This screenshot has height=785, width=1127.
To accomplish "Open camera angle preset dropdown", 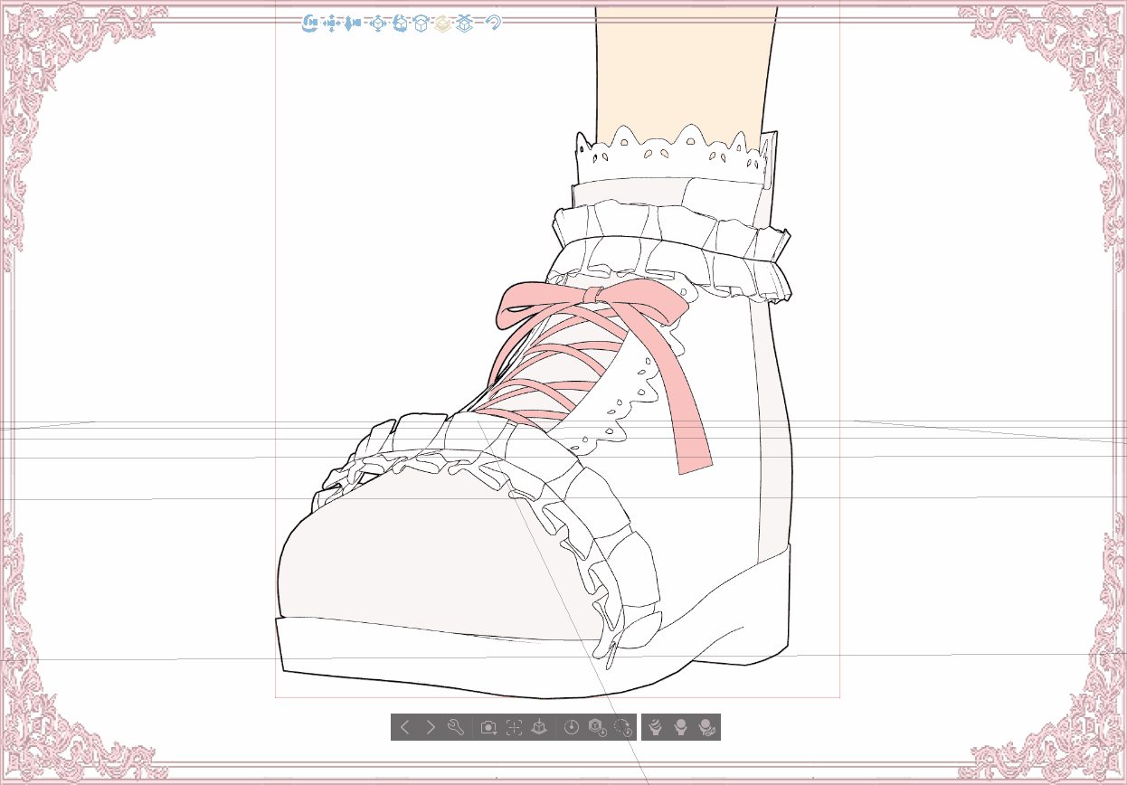I will 488,727.
